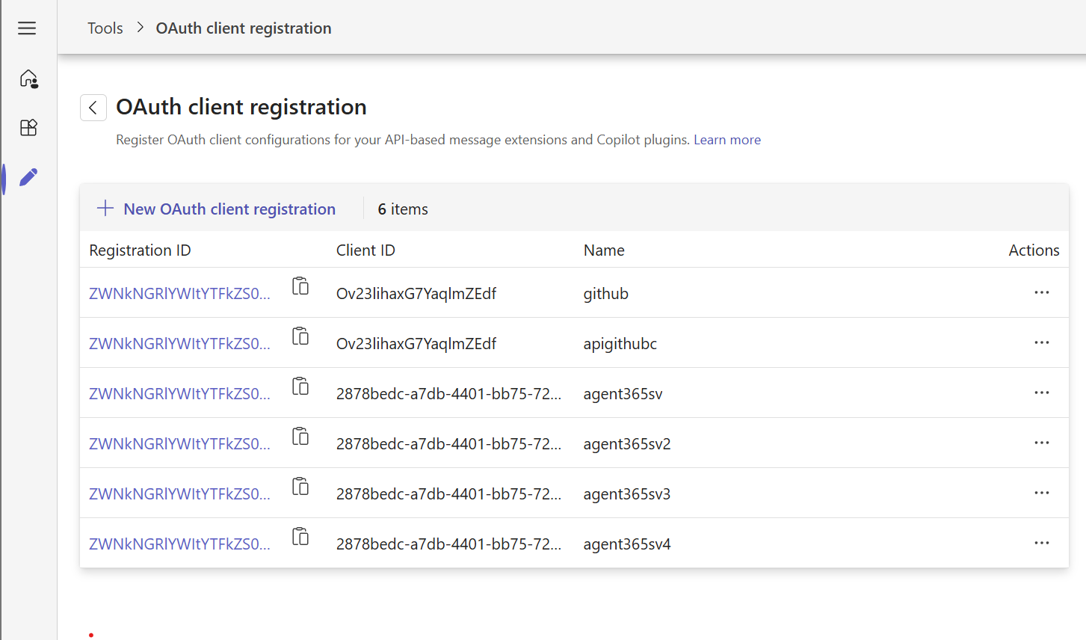1086x640 pixels.
Task: Show more actions for the apigithubc row
Action: pyautogui.click(x=1041, y=342)
